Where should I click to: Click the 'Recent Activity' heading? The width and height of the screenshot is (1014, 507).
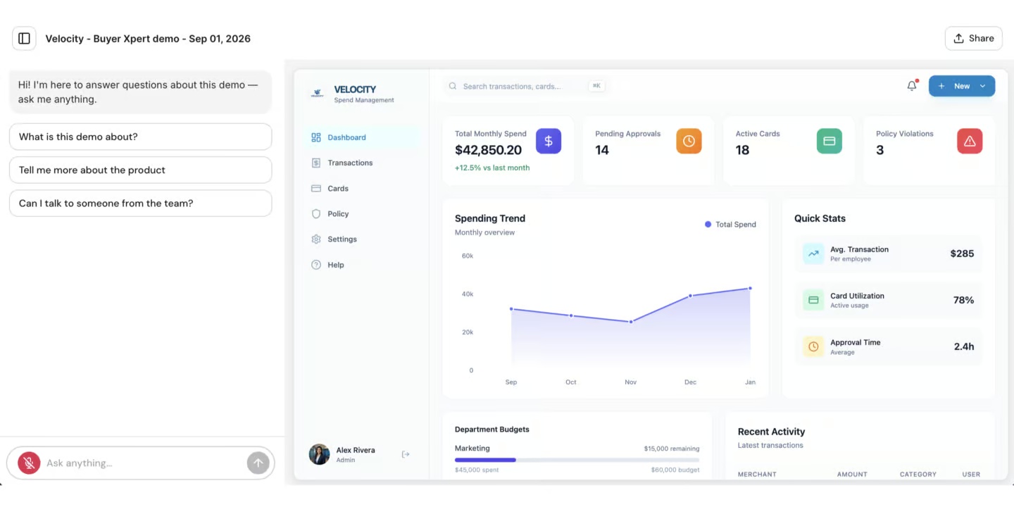point(771,432)
